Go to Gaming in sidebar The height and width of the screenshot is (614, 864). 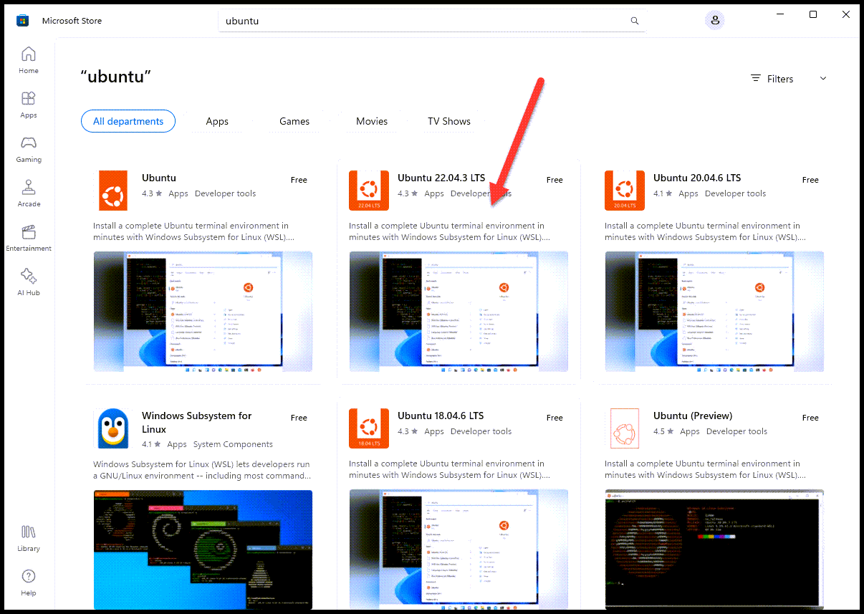click(29, 149)
